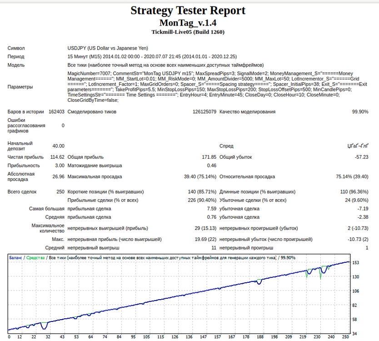
Task: Click maximal consecutive loss value -10.73 (2)
Action: coord(358,240)
